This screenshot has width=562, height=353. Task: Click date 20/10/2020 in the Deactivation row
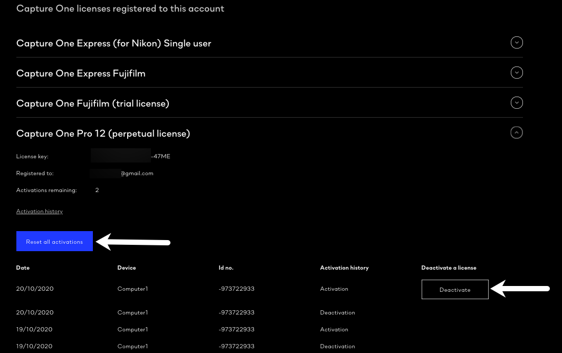[x=35, y=312]
